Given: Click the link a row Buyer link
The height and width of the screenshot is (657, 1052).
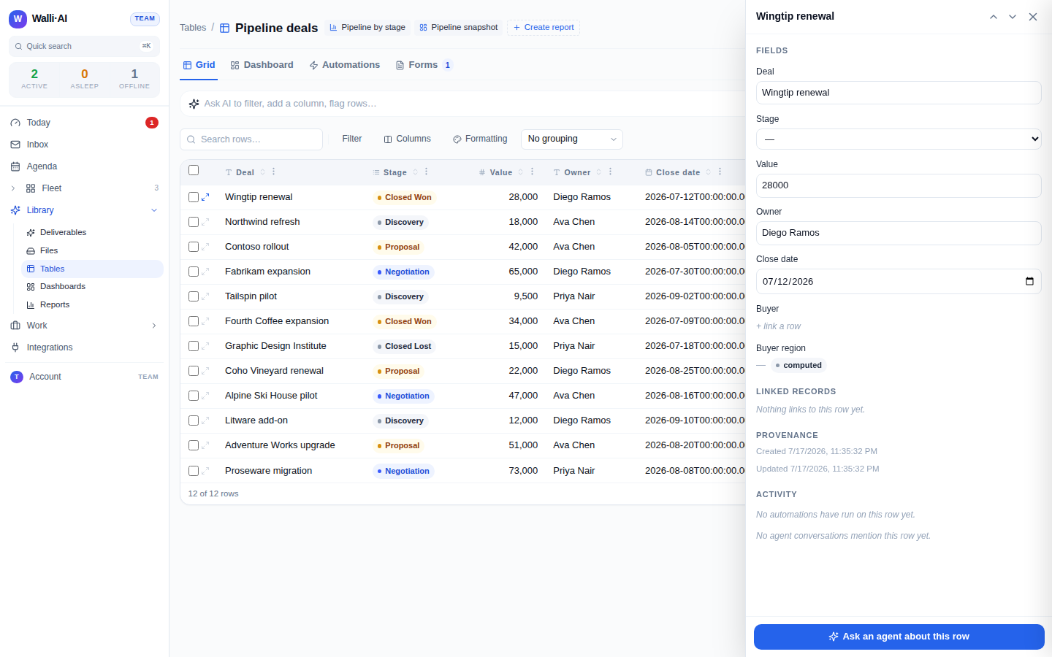Looking at the screenshot, I should [779, 326].
